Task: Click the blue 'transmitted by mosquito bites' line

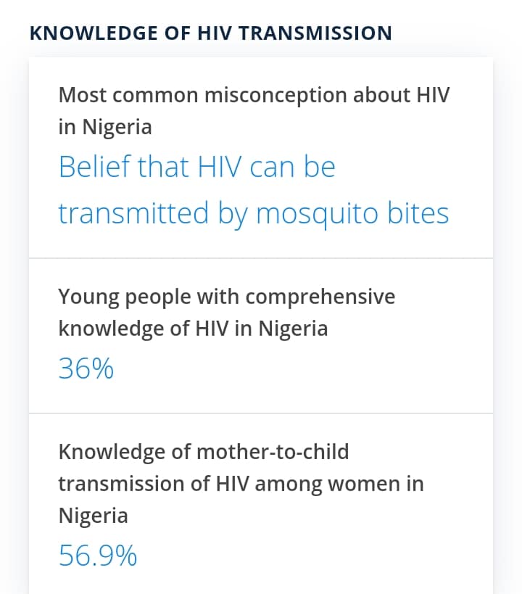Action: pos(254,214)
